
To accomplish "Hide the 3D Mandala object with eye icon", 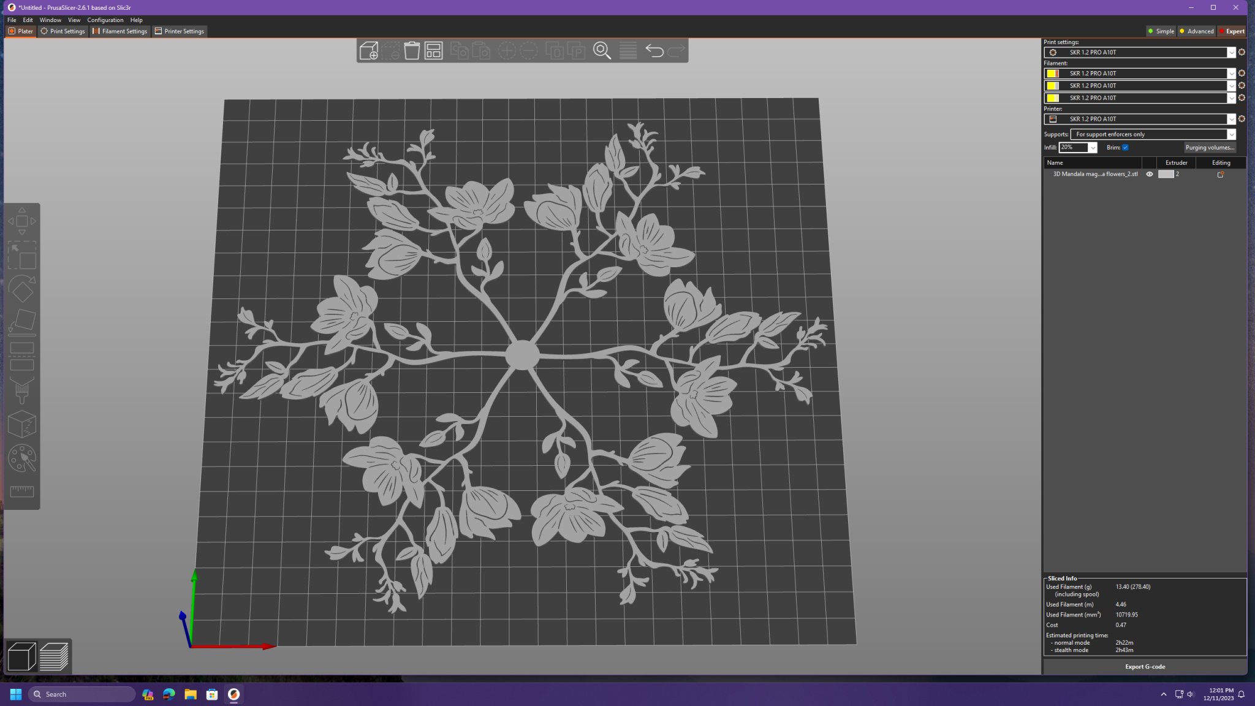I will (x=1150, y=174).
